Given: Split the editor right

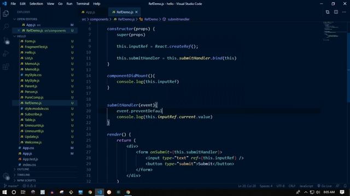Looking at the screenshot, I should [336, 12].
